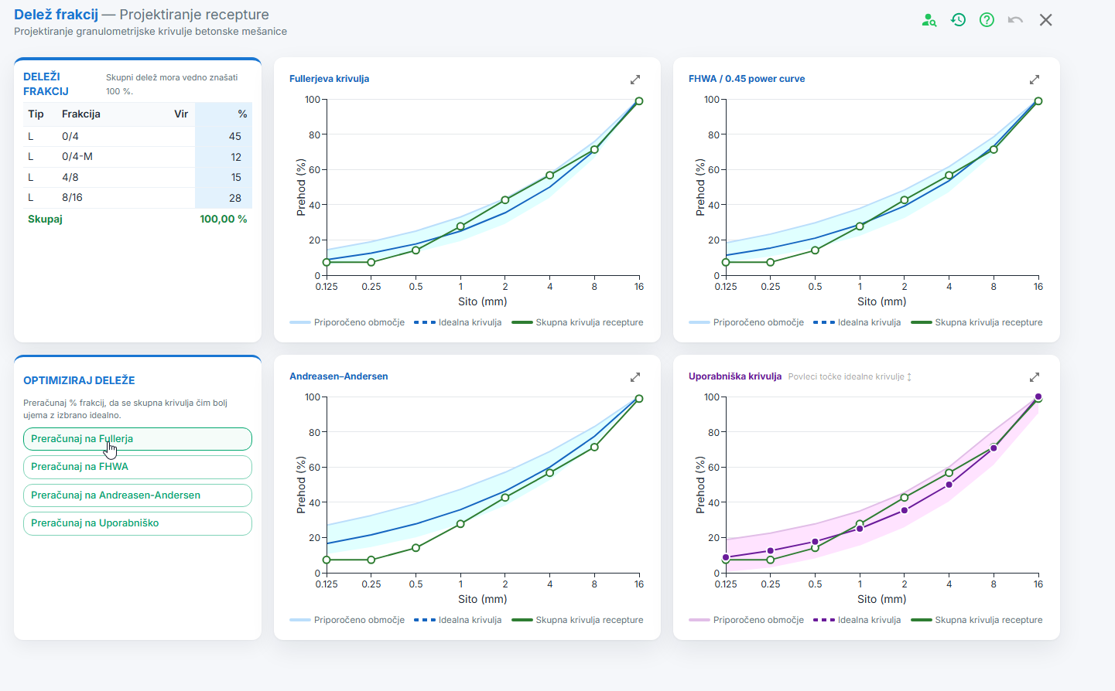This screenshot has height=691, width=1115.
Task: Click Preračunaj na Fullerja button
Action: click(x=138, y=439)
